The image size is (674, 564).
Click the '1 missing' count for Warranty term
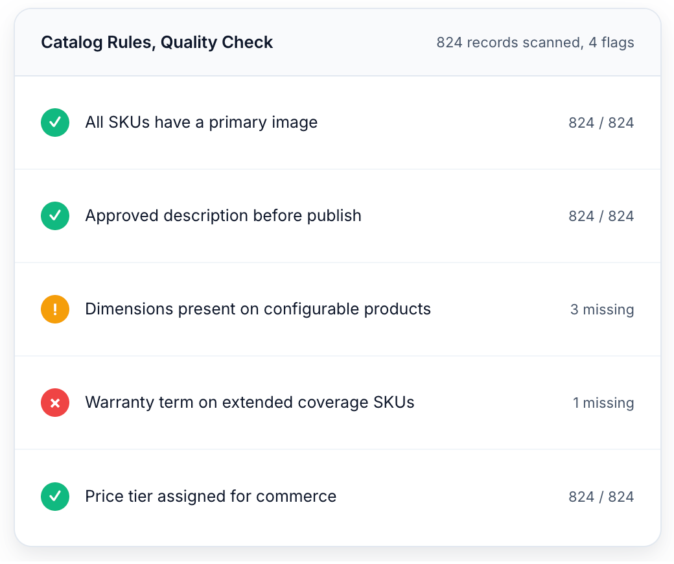pyautogui.click(x=603, y=403)
